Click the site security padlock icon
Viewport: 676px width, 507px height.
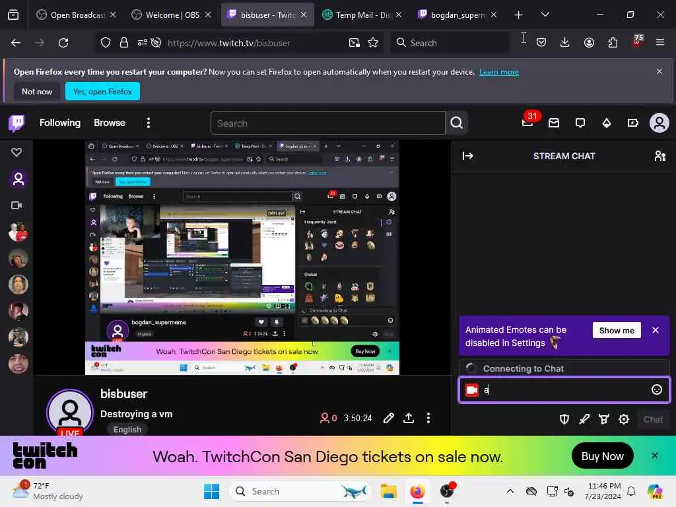point(124,43)
